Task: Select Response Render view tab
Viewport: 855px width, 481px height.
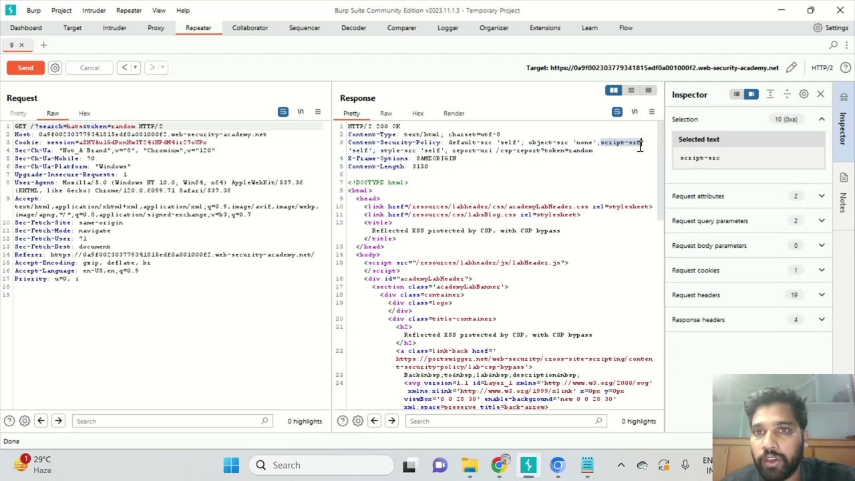Action: [x=454, y=114]
